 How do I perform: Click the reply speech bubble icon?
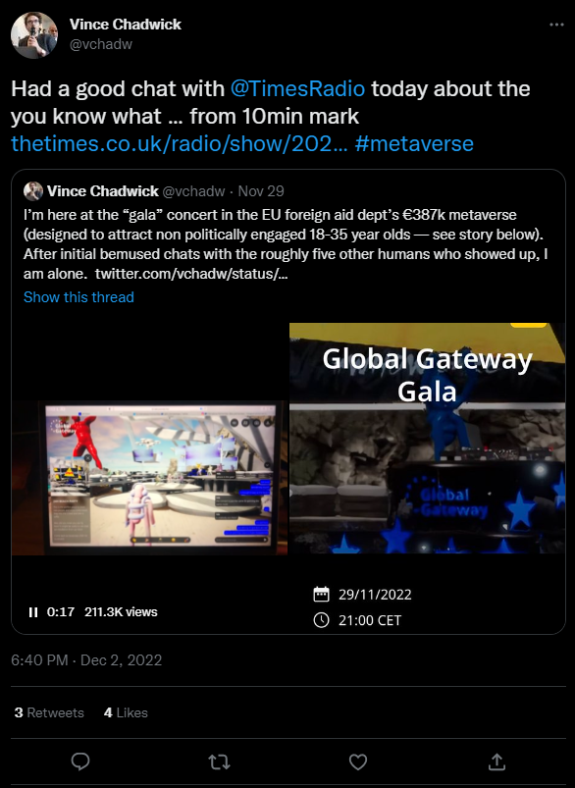[x=80, y=762]
